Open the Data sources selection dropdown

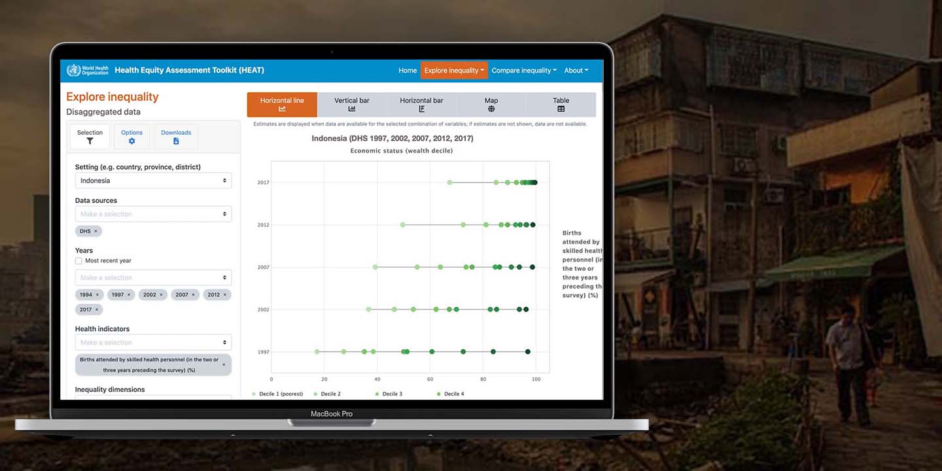click(153, 214)
